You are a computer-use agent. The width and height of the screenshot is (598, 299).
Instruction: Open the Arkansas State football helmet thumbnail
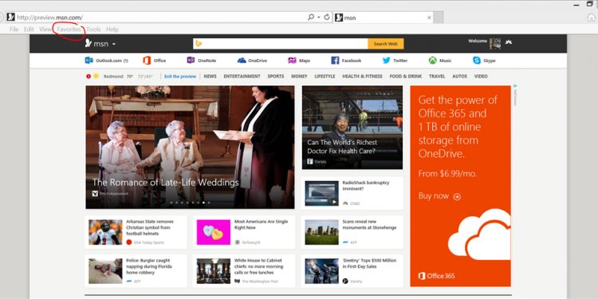click(105, 232)
